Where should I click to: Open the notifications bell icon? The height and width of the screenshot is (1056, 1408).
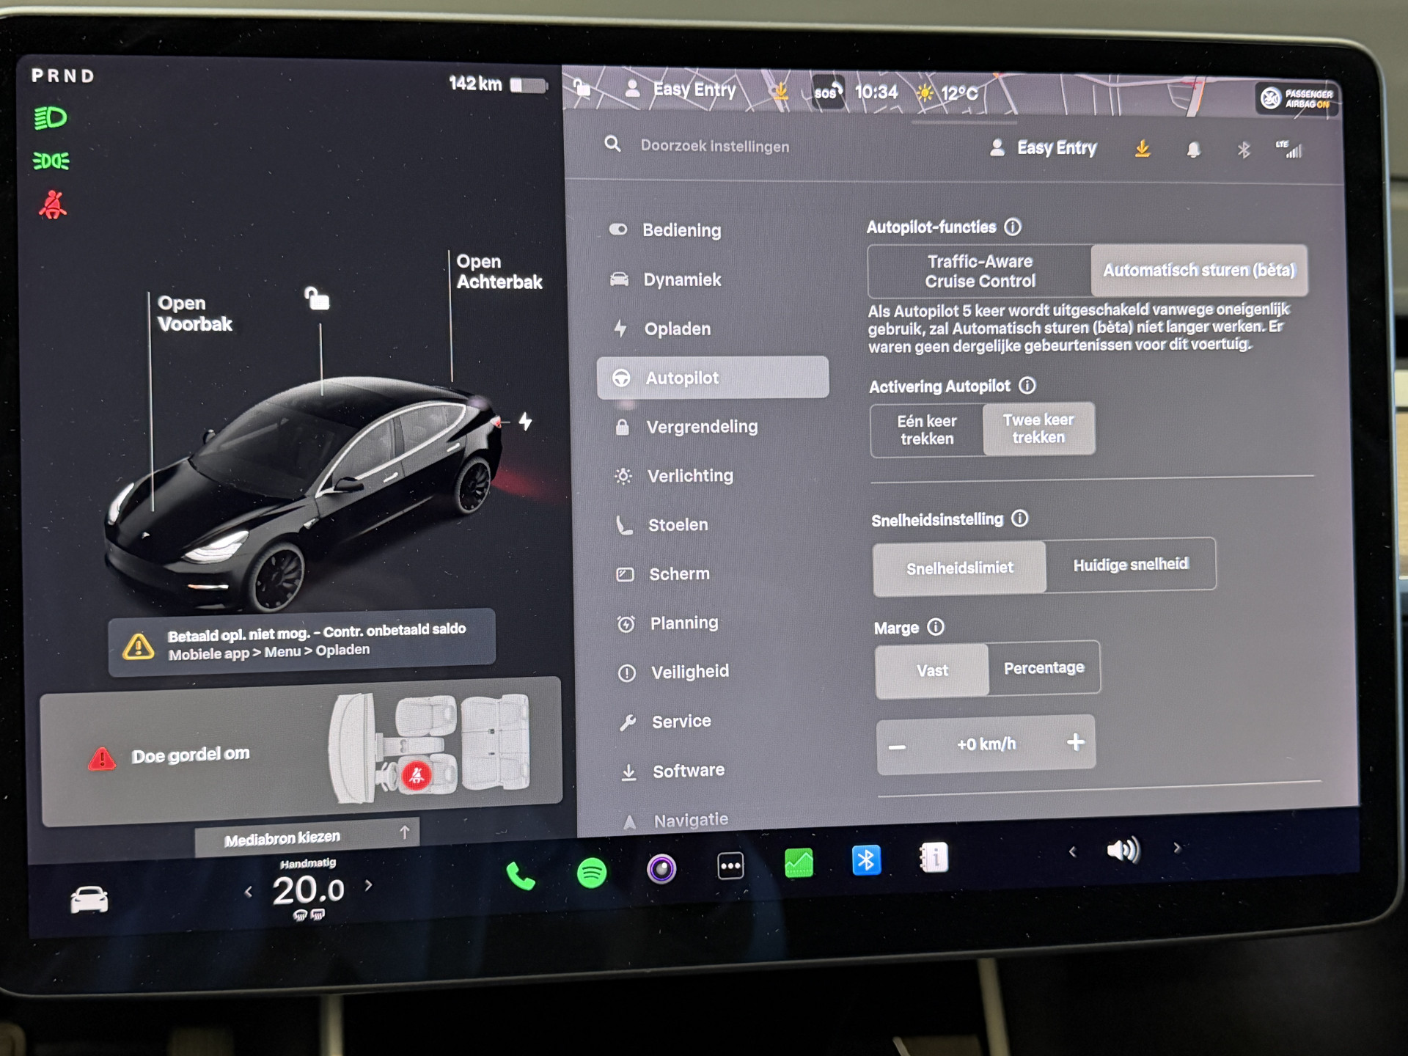1193,150
